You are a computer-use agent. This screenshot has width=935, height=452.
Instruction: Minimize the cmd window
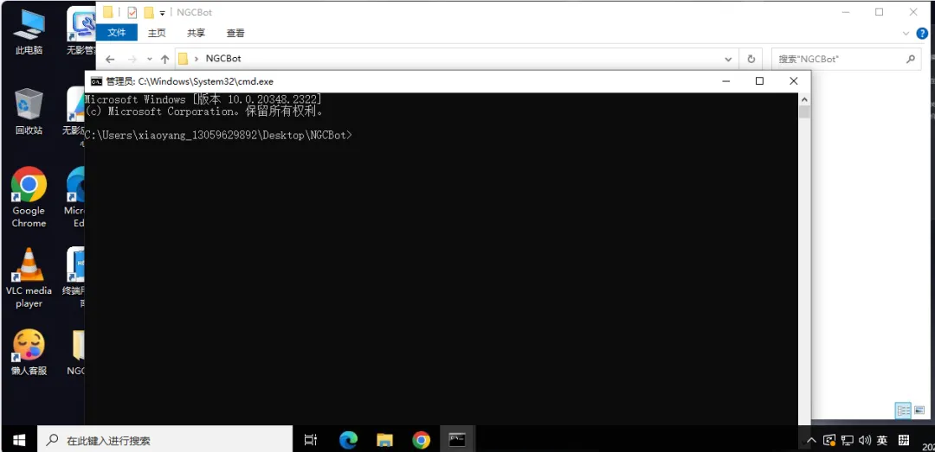[725, 81]
